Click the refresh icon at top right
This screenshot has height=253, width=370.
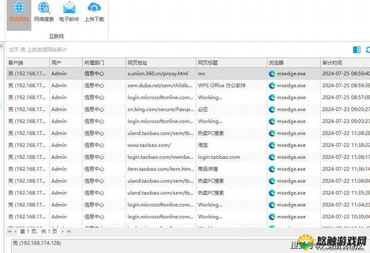click(368, 50)
